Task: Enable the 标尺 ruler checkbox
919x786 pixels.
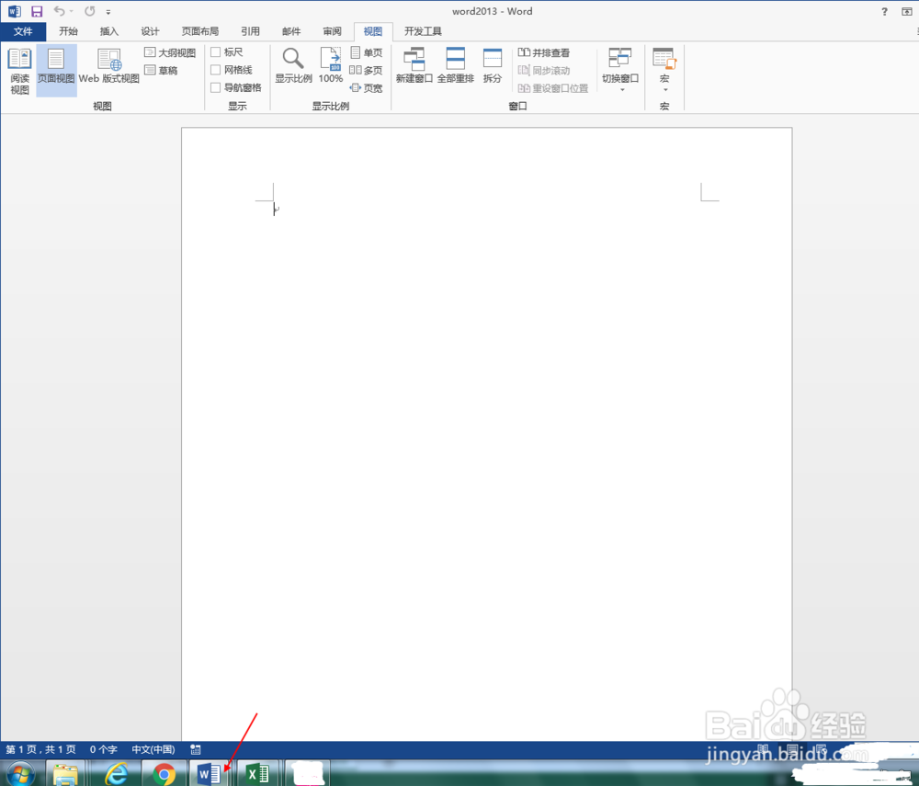Action: [215, 52]
